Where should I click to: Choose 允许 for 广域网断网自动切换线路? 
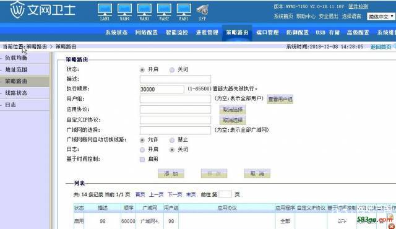click(142, 140)
